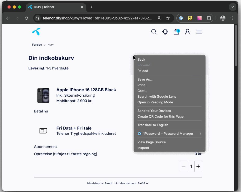
Task: Open the shopping basket icon
Action: 176,32
